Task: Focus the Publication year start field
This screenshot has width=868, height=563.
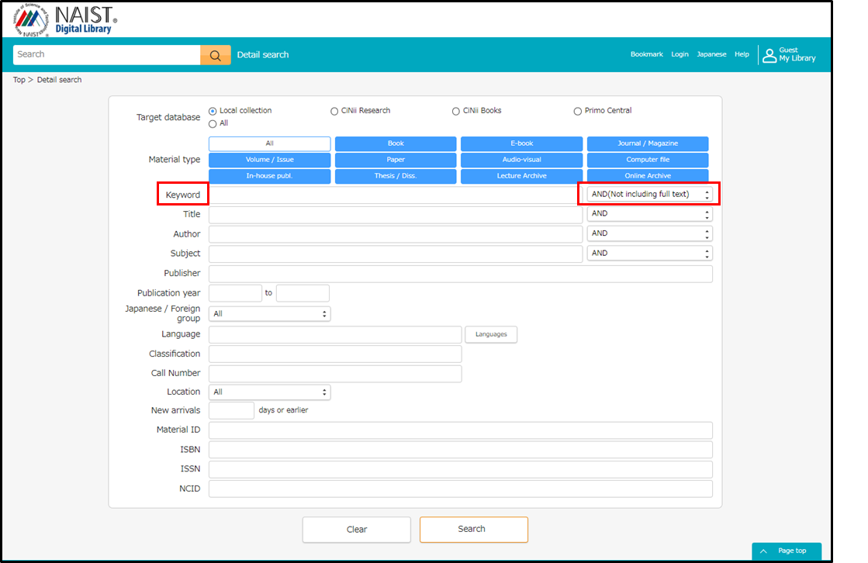Action: 235,293
